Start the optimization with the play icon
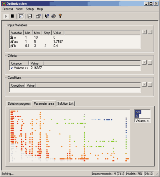160x177 pixels. 6,16
